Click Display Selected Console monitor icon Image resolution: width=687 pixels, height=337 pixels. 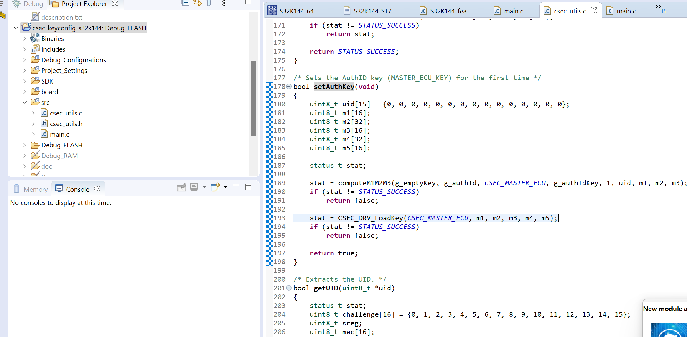click(x=194, y=187)
